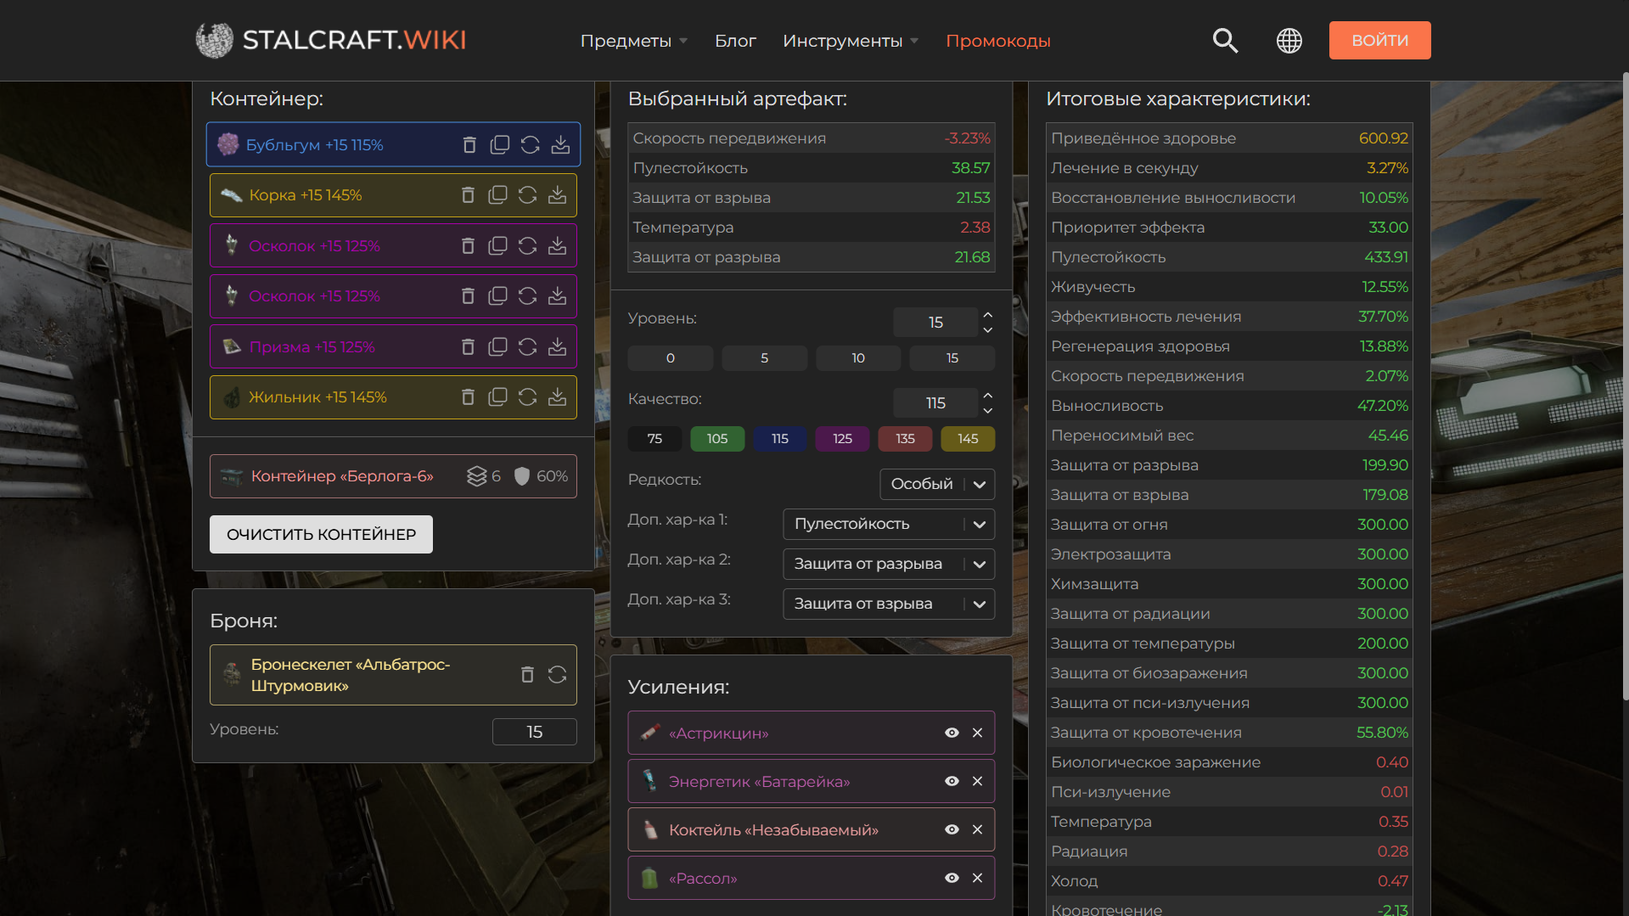Select Контейнер «Берлога-6» row

pyautogui.click(x=393, y=476)
